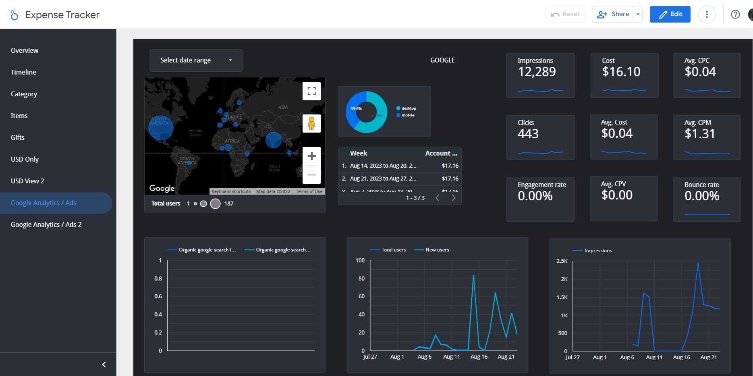The image size is (753, 376).
Task: Select Google Analytics / Ads page
Action: pyautogui.click(x=56, y=203)
